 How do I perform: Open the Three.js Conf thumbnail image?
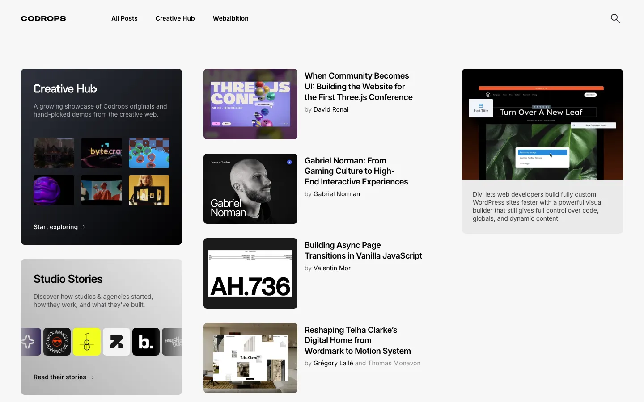pyautogui.click(x=250, y=104)
